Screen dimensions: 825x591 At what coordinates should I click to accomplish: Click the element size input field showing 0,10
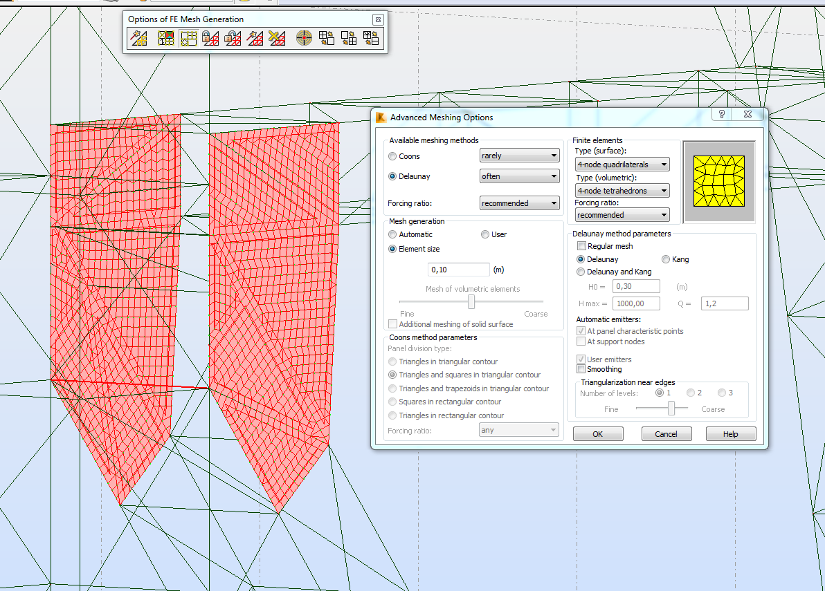[x=458, y=269]
